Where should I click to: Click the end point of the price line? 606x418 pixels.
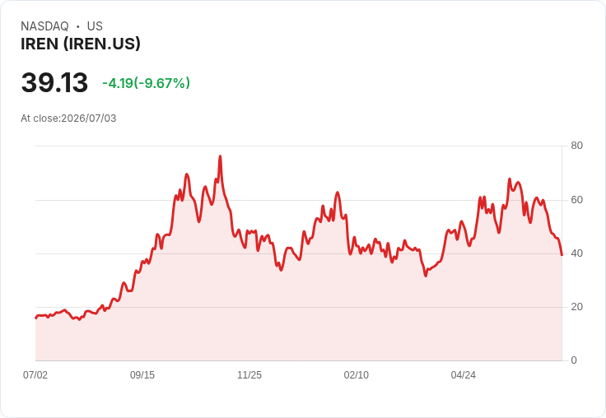click(562, 254)
